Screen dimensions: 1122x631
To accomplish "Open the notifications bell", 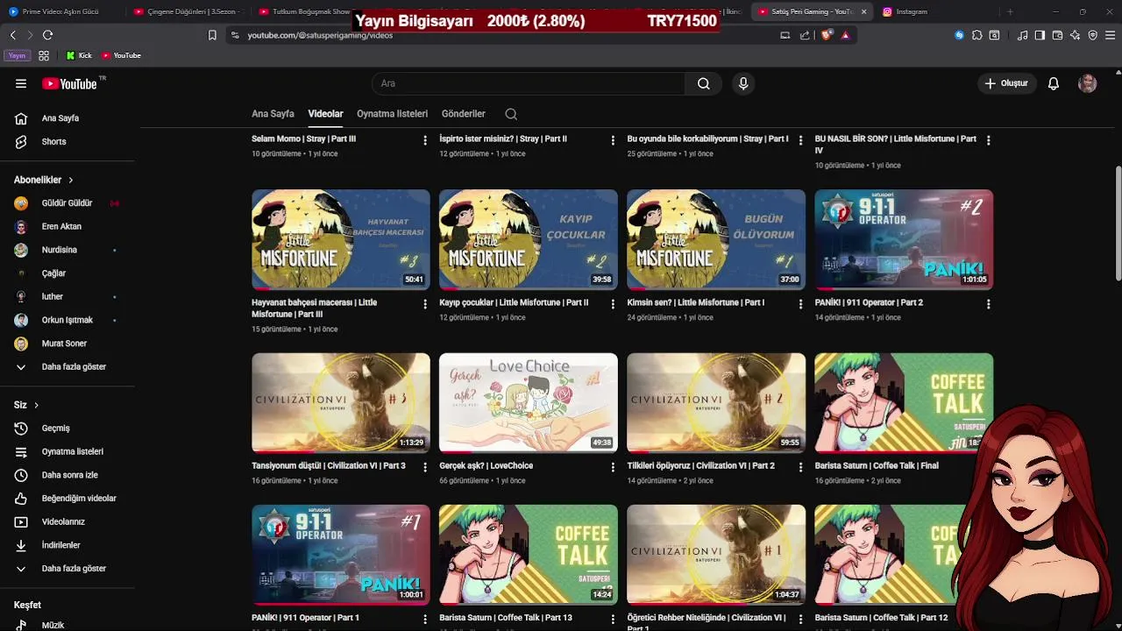I will [1054, 83].
